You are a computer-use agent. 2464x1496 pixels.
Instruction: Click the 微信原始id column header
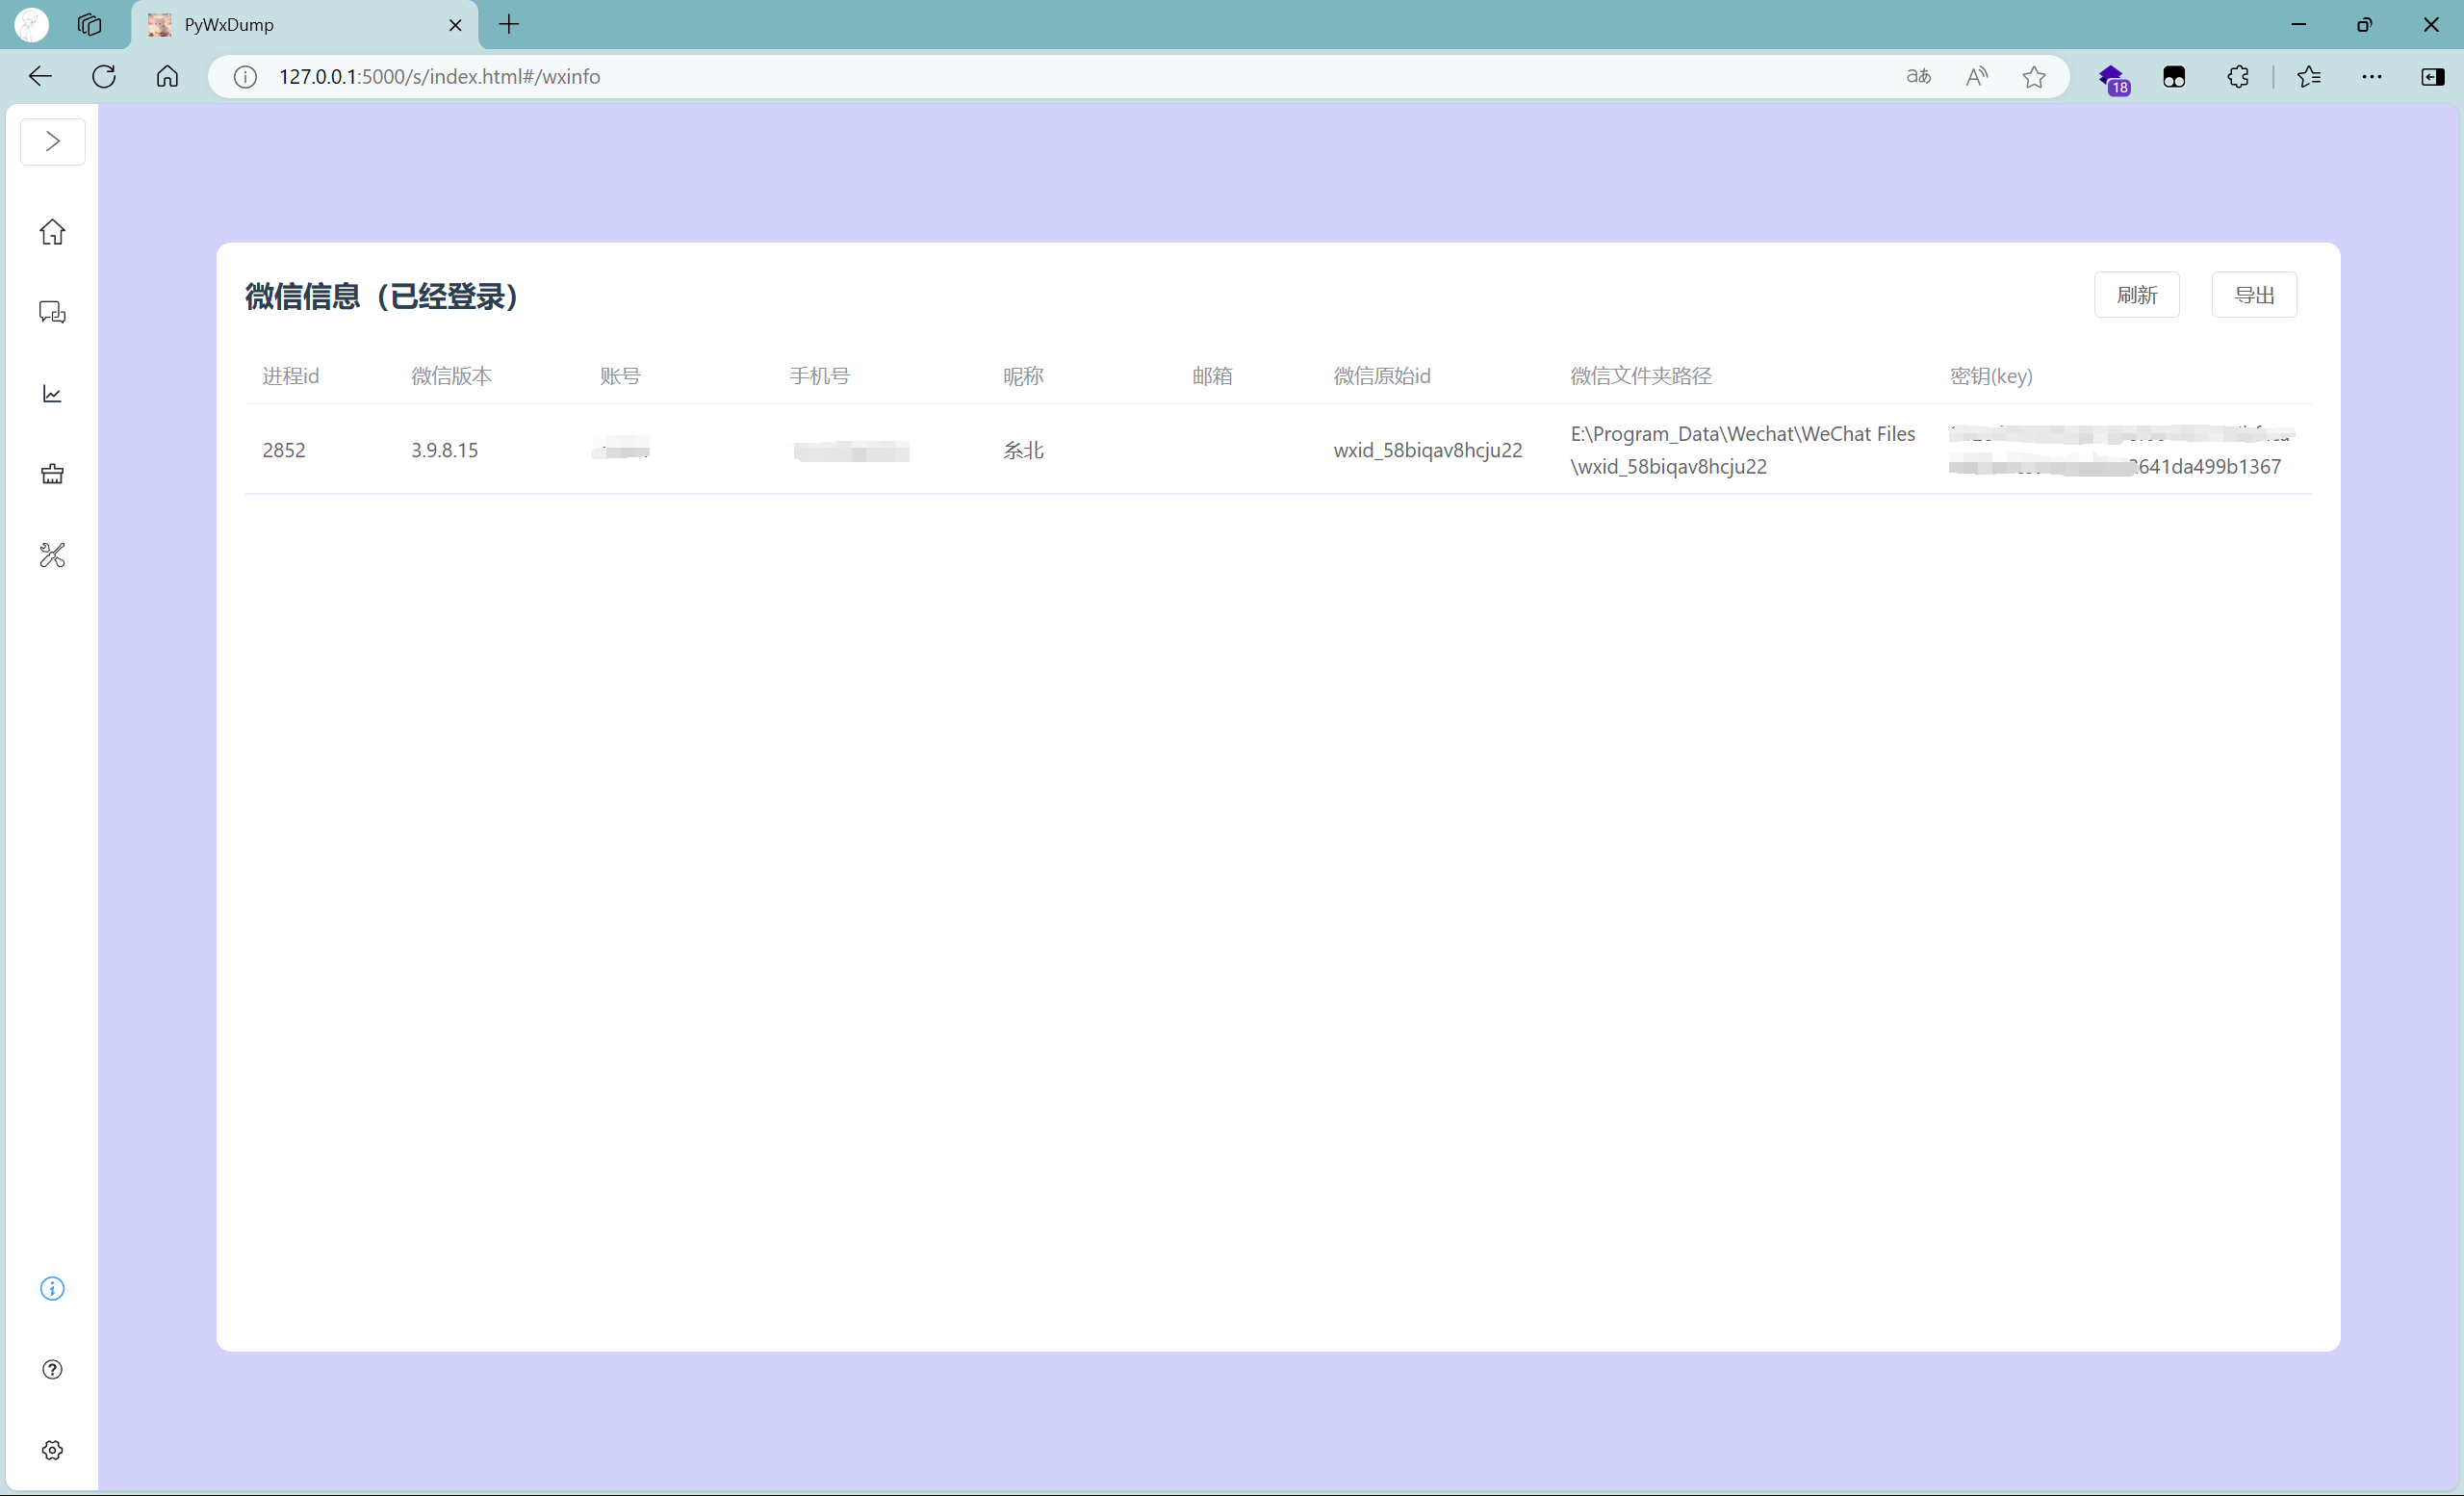[1382, 376]
